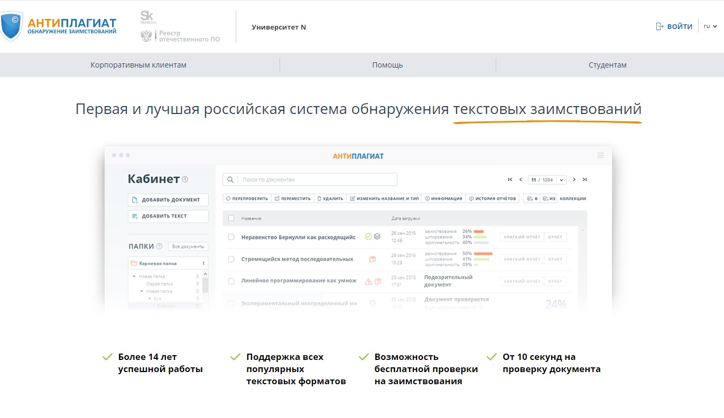Collapse the Вуз folder in the tree

(150, 299)
